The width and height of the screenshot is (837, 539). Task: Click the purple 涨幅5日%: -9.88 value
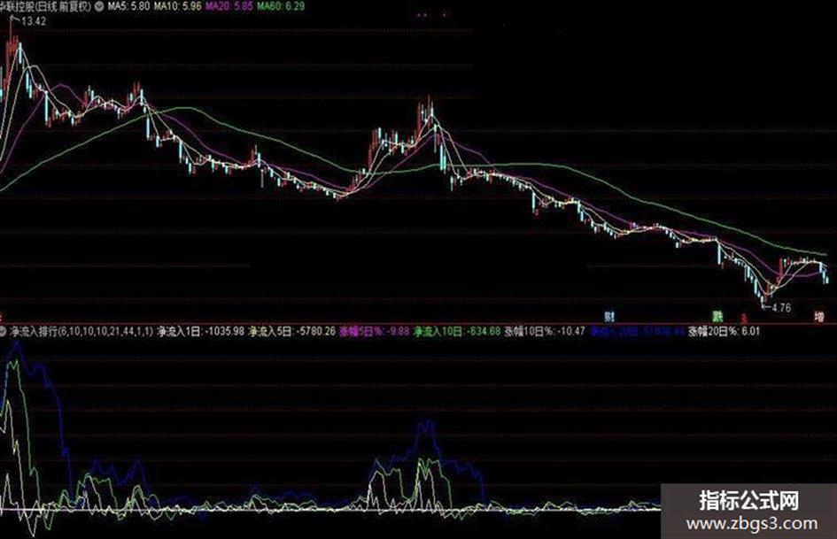[x=375, y=331]
